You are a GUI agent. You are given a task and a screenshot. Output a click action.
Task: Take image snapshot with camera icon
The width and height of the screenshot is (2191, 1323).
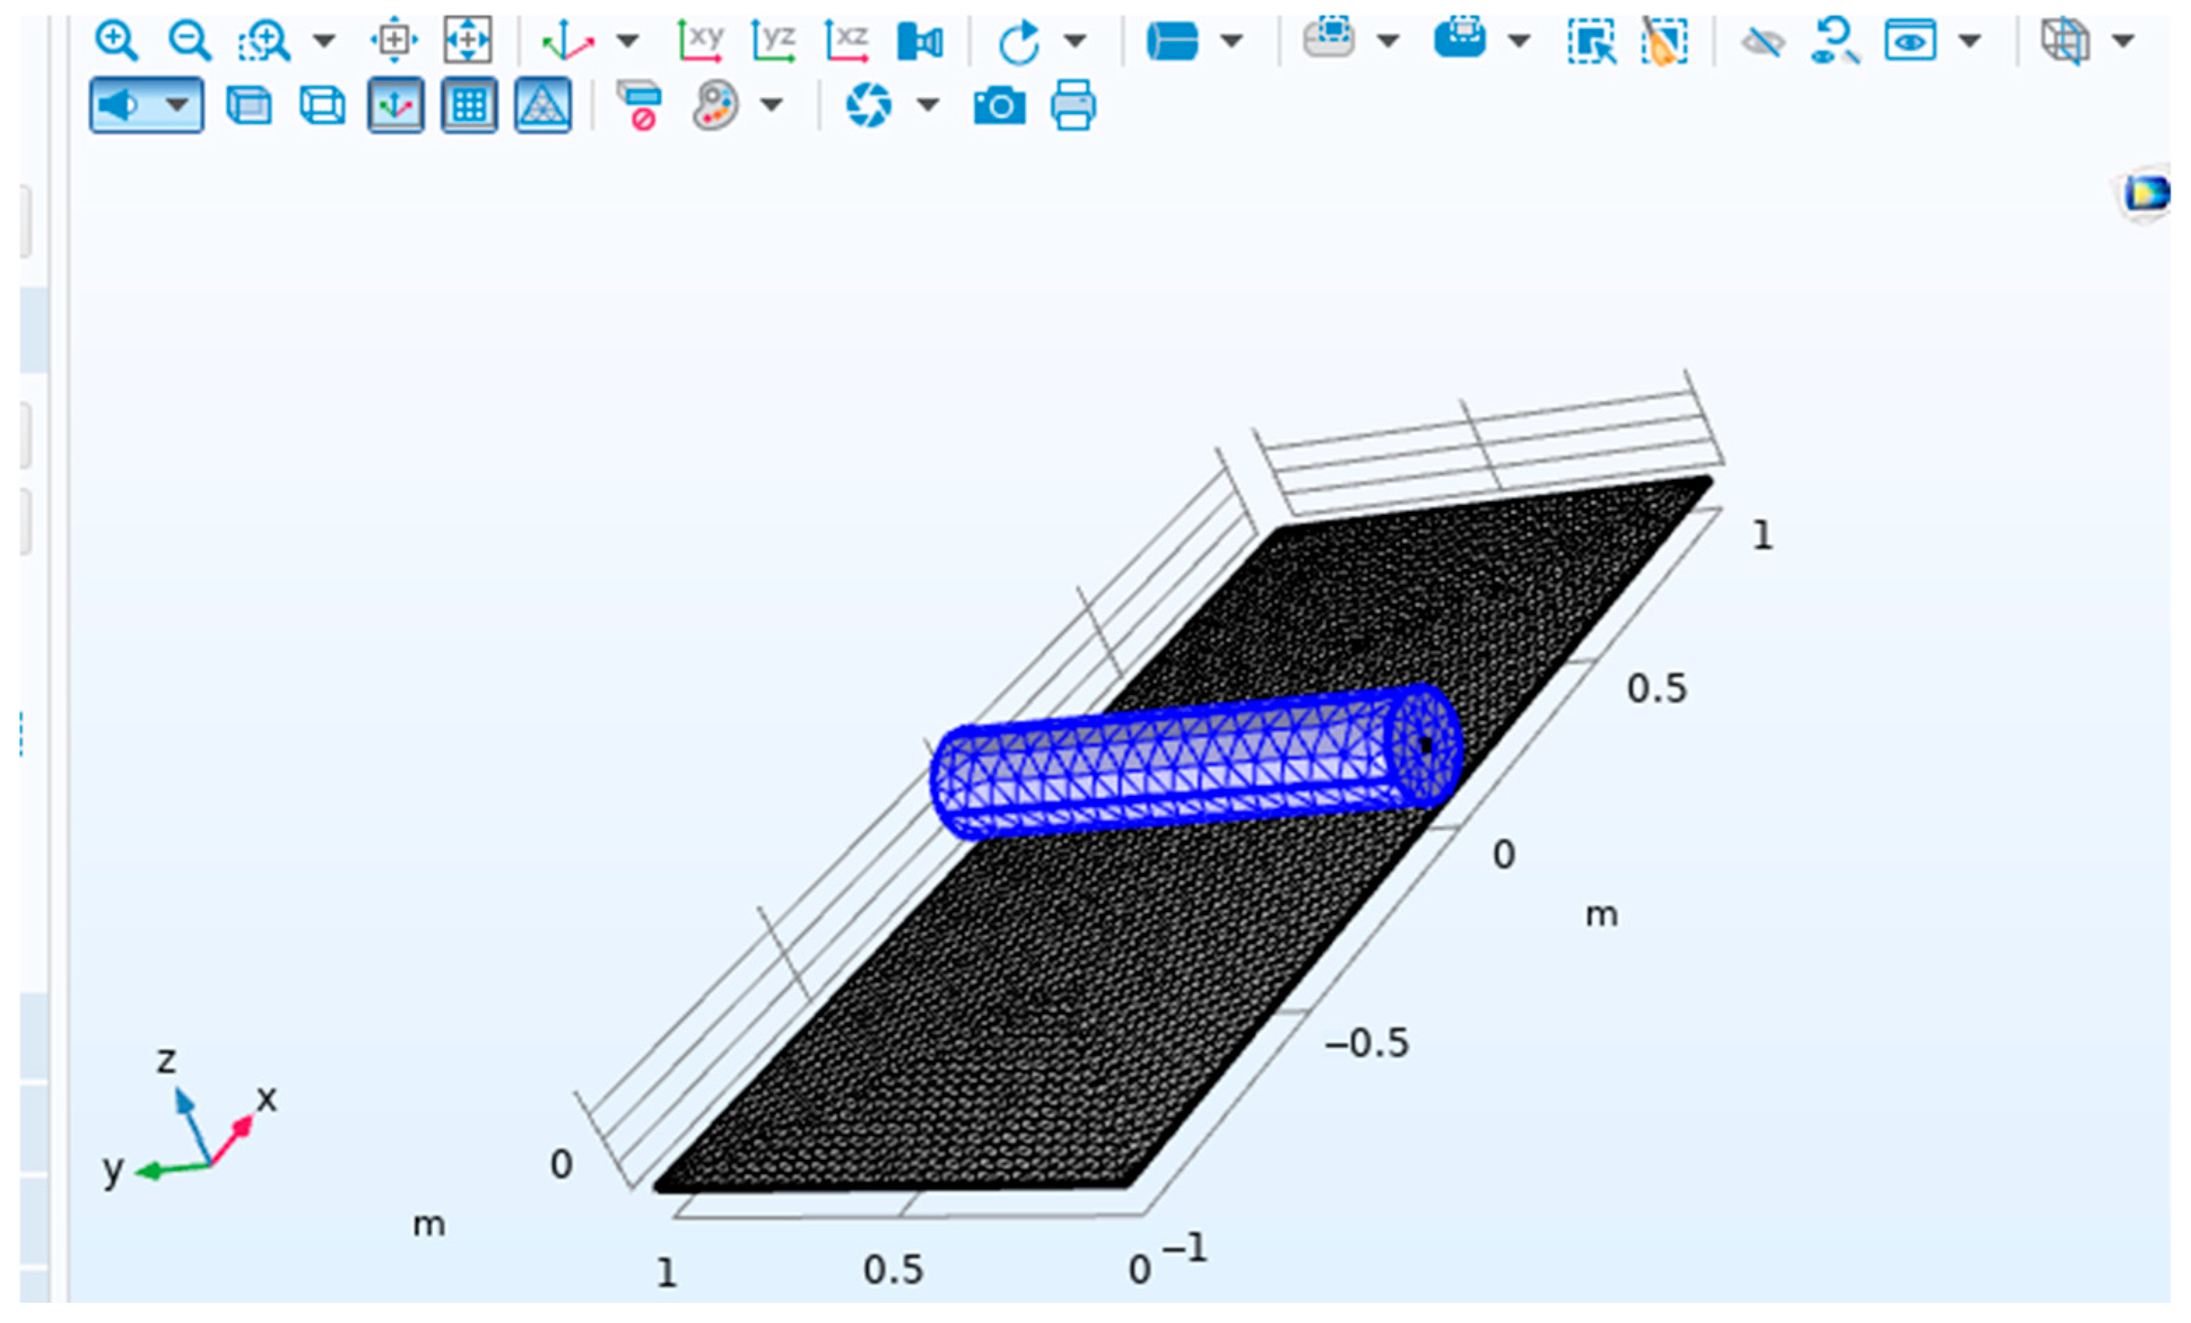(999, 106)
